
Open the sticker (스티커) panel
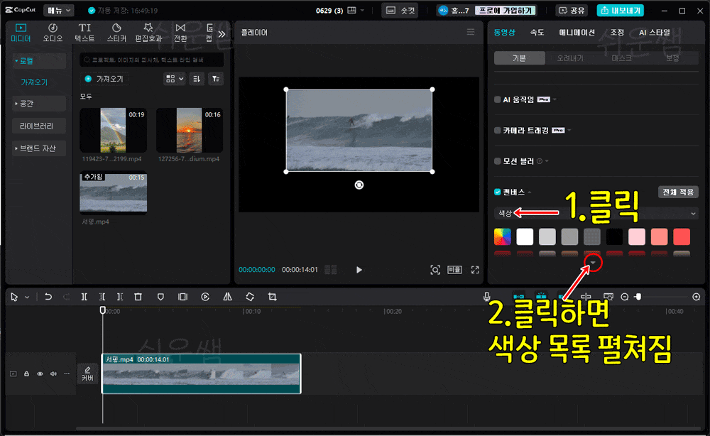click(116, 33)
